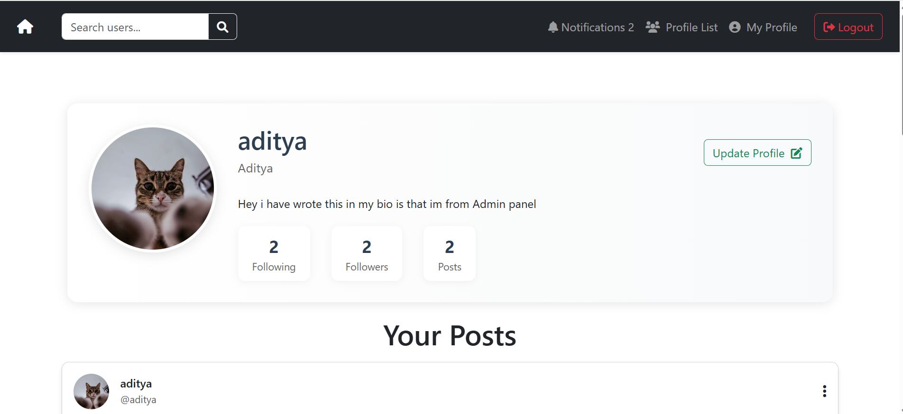Click the edit pencil icon on Update Profile
Screen dimensions: 903x414
[797, 153]
